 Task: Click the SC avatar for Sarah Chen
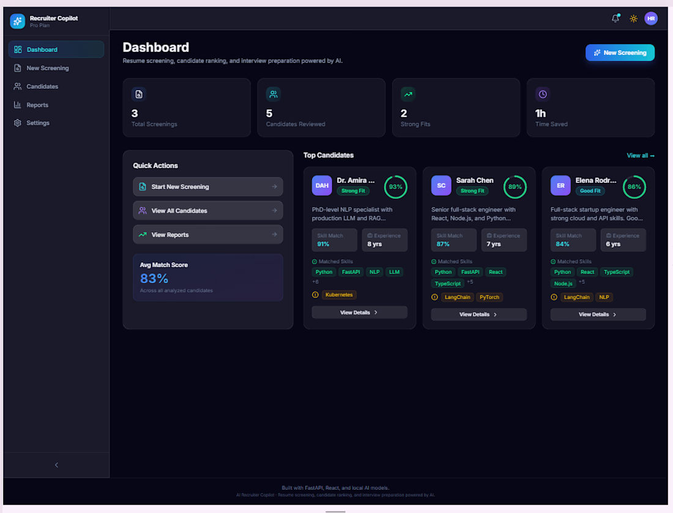[441, 186]
